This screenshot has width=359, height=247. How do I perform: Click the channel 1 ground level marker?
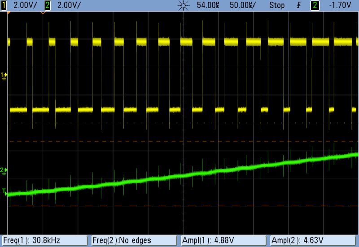pyautogui.click(x=4, y=76)
